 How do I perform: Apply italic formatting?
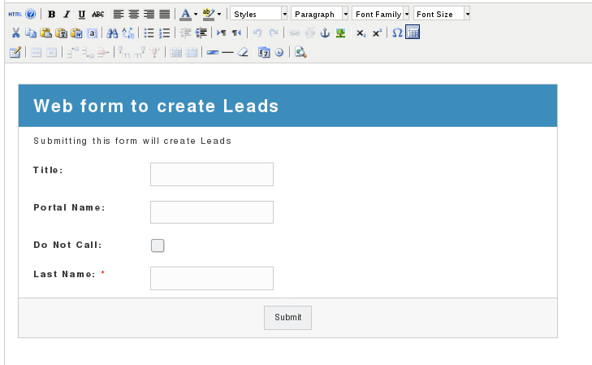tap(67, 15)
